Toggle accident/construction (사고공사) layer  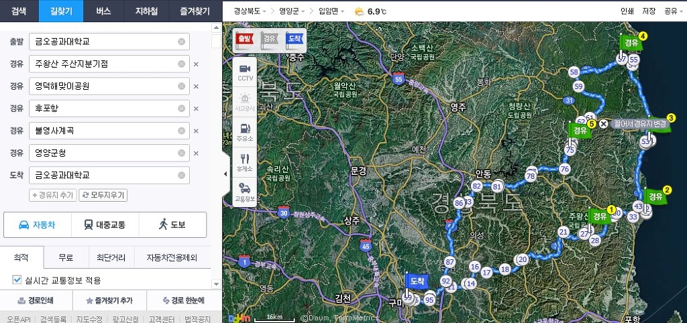point(244,103)
